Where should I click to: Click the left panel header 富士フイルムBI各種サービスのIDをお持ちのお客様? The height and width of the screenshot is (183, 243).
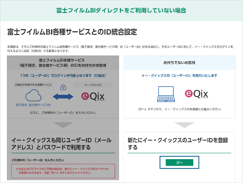(x=63, y=63)
